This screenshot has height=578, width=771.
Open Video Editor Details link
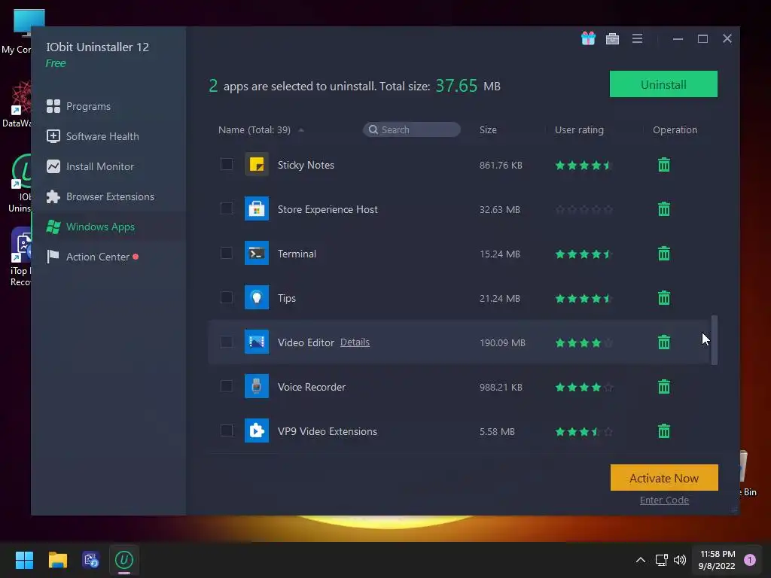(355, 342)
